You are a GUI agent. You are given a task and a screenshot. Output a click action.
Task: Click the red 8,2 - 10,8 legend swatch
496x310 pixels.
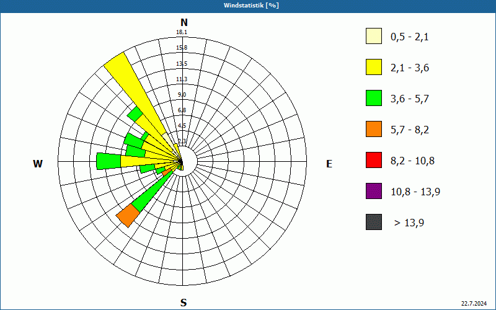click(x=374, y=160)
